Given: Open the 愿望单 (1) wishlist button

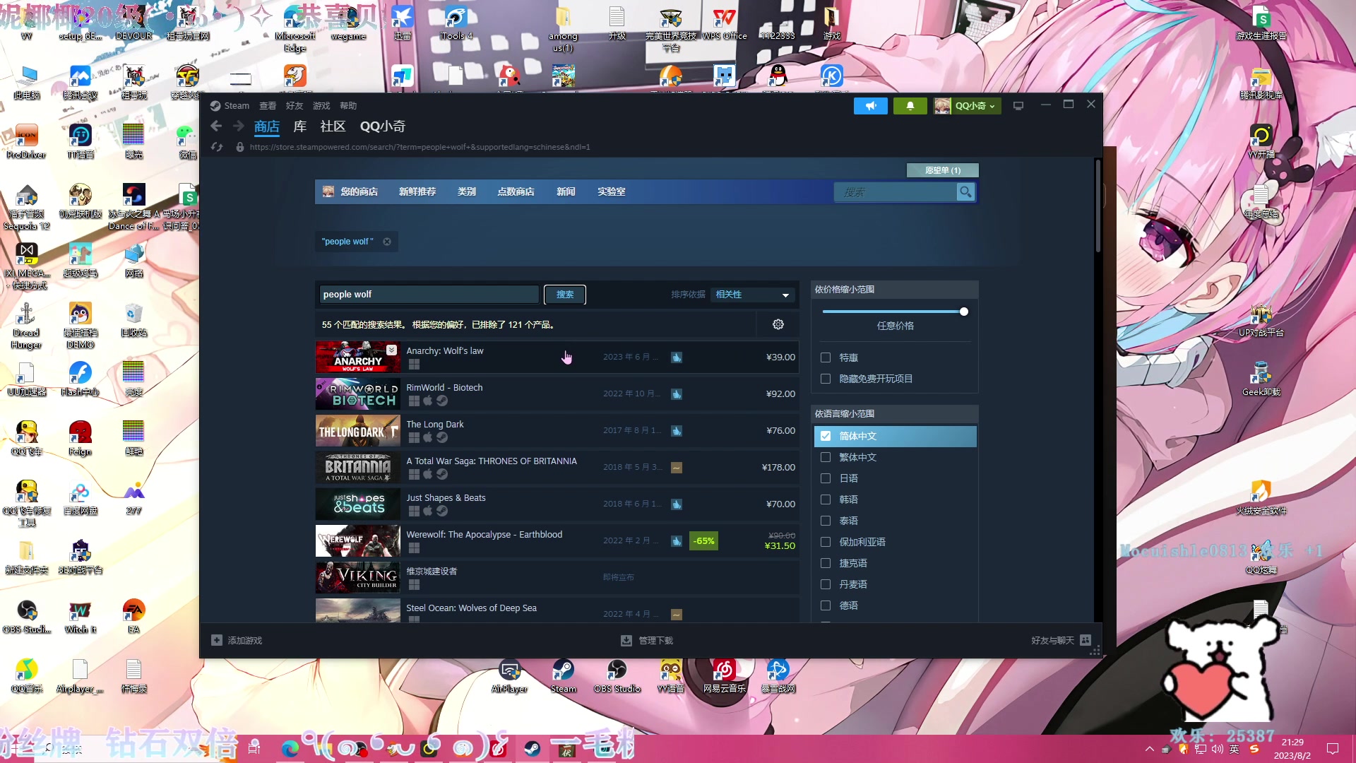Looking at the screenshot, I should pyautogui.click(x=943, y=170).
